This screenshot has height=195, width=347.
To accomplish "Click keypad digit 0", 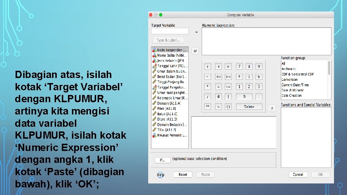I will (244, 97).
